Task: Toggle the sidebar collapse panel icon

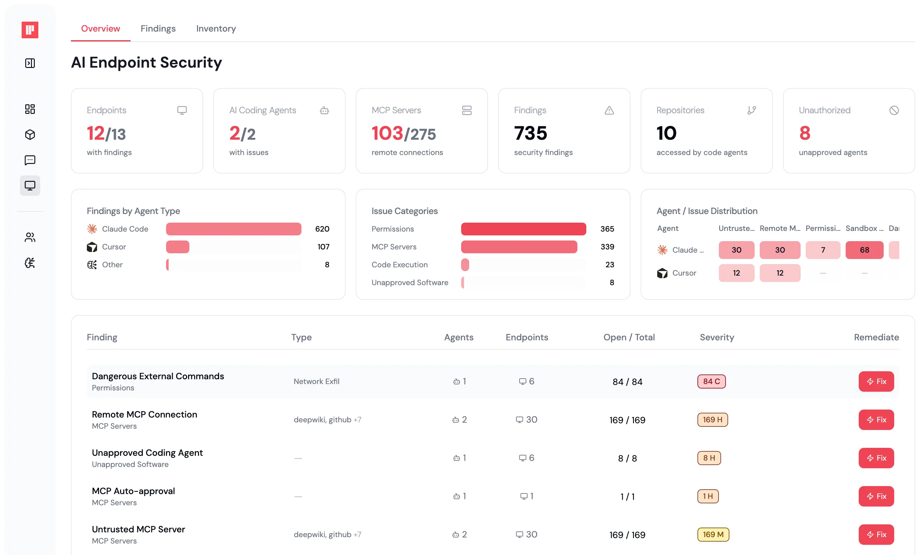Action: tap(30, 63)
